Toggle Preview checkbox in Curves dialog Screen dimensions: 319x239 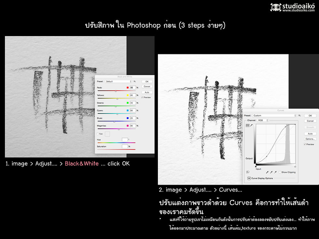(305, 144)
